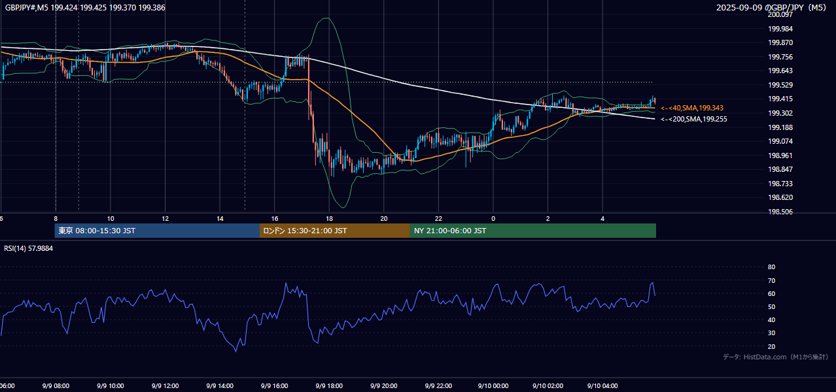Click price axis value 200.097

point(780,14)
